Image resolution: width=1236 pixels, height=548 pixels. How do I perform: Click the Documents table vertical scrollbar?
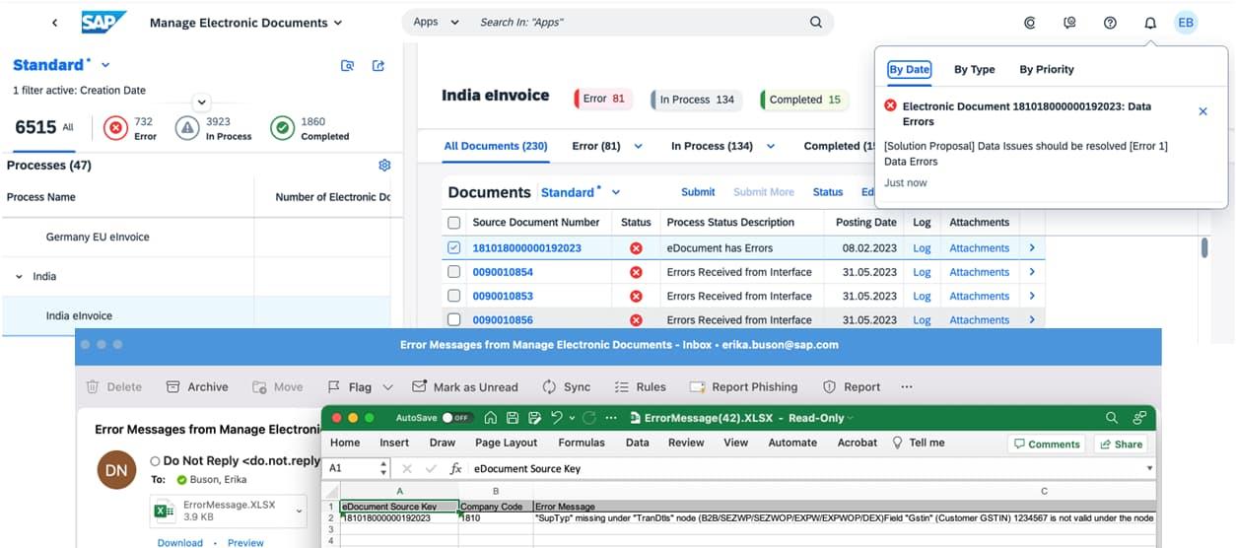pyautogui.click(x=1204, y=247)
